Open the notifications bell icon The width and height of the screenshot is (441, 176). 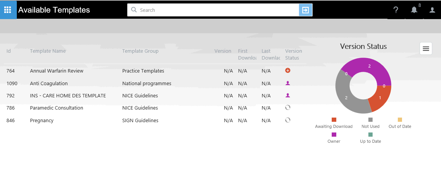[414, 10]
